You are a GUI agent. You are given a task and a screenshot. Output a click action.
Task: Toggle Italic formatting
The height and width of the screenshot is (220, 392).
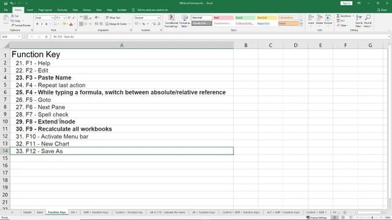point(42,24)
